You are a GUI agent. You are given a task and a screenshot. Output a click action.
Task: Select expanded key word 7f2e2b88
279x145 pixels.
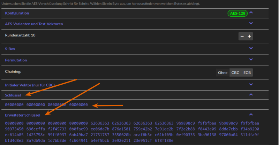pos(186,129)
